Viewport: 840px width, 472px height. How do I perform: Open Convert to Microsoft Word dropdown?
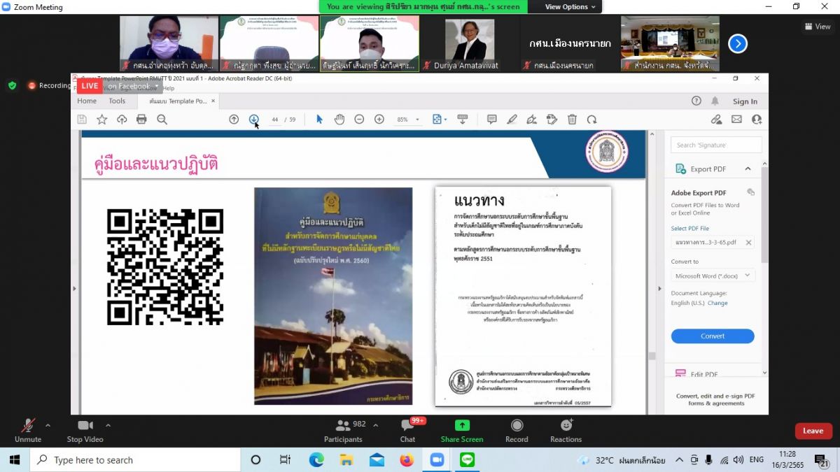(x=712, y=276)
